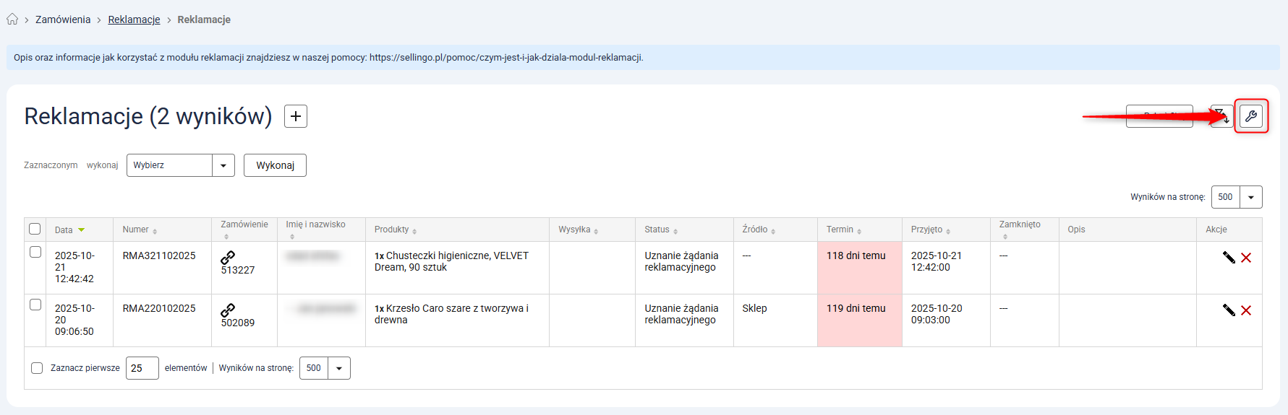This screenshot has width=1288, height=415.
Task: Click the plus icon to add complaint
Action: coord(296,116)
